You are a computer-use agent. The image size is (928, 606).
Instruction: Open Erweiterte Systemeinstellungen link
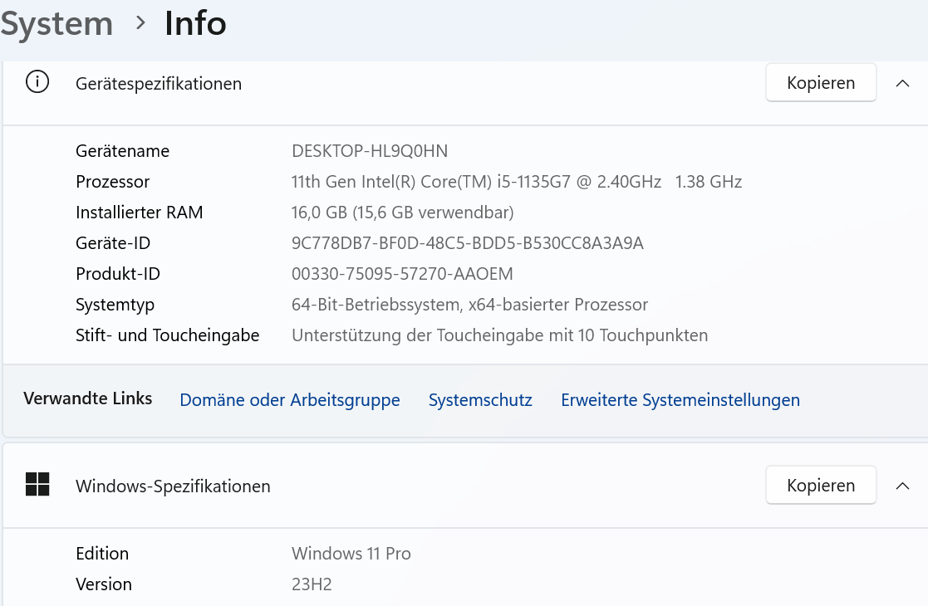point(680,400)
